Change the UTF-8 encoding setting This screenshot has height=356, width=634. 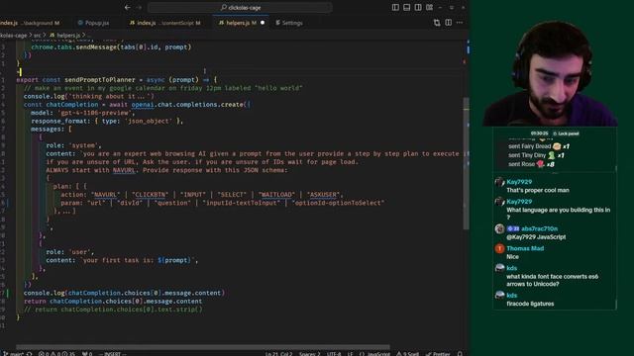click(x=334, y=354)
